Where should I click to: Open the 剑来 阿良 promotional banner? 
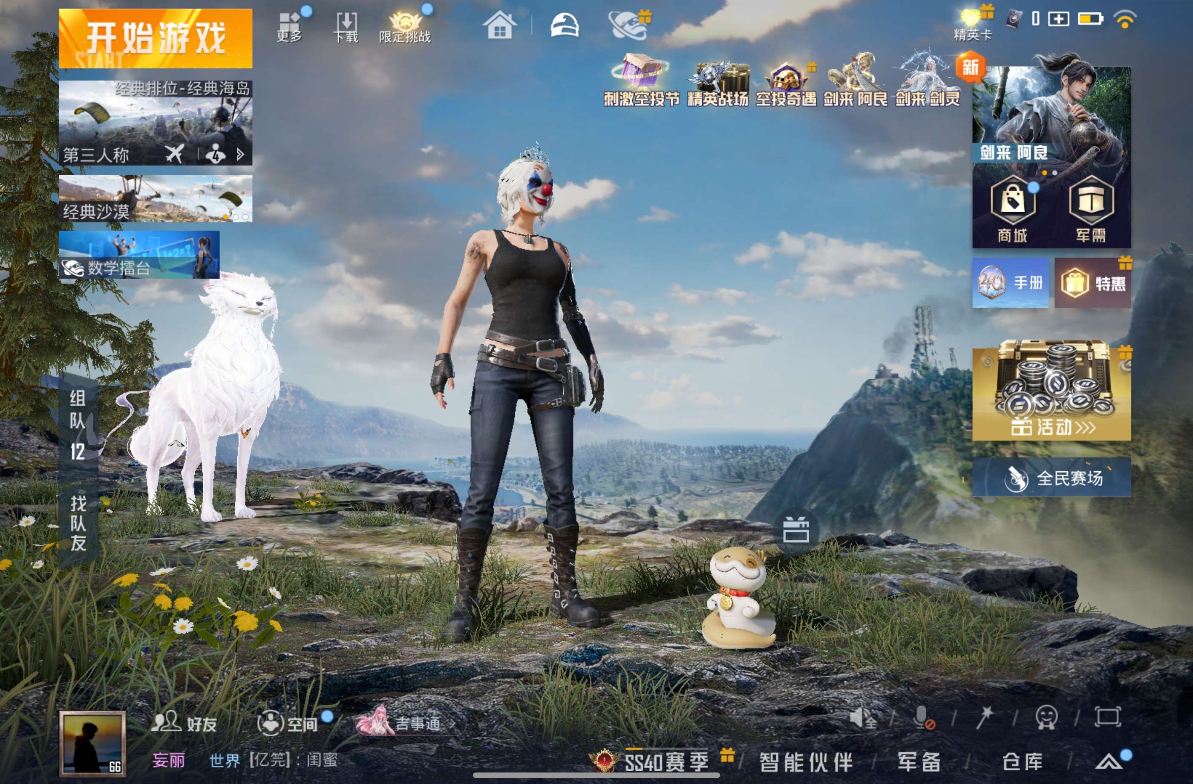pos(1052,115)
